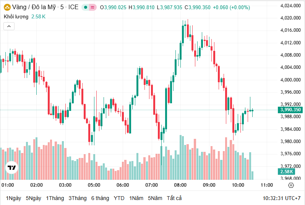Switch to the 3Tháng range
The width and height of the screenshot is (305, 205).
point(78,198)
